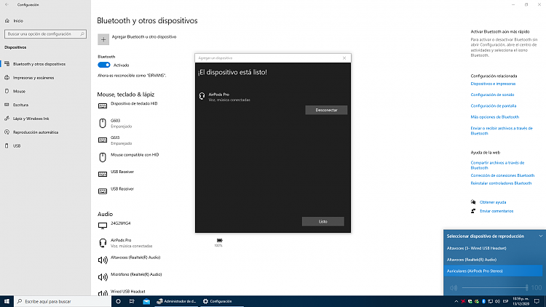Turn off the Bluetooth Activado switch
The image size is (546, 307).
coord(104,65)
